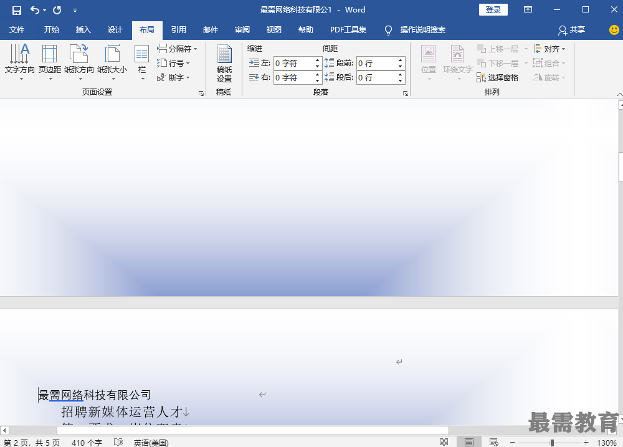Screen dimensions: 623x447
Task: Open the 断字 hyphenation dropdown
Action: coord(173,77)
